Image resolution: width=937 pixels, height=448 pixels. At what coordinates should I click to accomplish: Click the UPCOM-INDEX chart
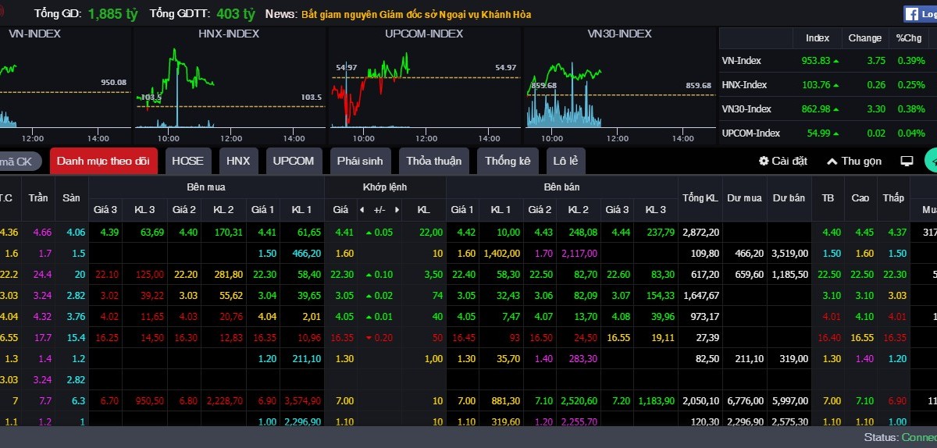pos(424,86)
